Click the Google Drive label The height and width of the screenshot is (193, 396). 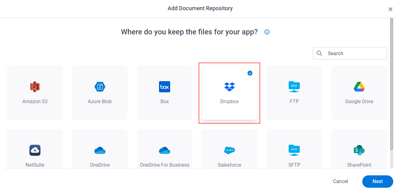359,101
